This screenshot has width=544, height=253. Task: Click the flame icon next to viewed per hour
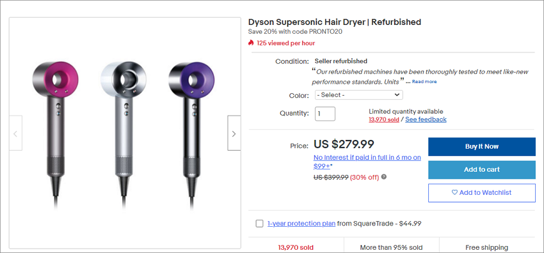251,43
